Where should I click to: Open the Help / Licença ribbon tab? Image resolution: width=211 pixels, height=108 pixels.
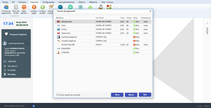107,2
